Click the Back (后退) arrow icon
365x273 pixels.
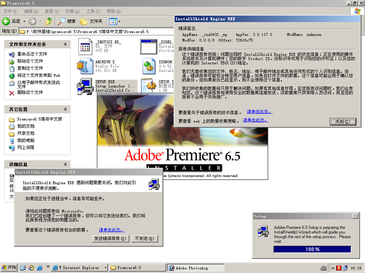pyautogui.click(x=6, y=21)
